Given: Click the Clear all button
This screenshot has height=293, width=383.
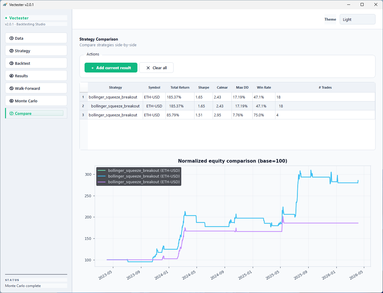Looking at the screenshot, I should point(156,67).
